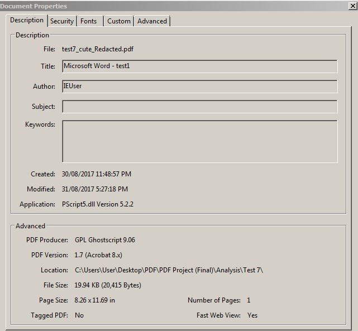Viewport: 358px width, 331px height.
Task: Click the Fast Web View: label
Action: [218, 315]
